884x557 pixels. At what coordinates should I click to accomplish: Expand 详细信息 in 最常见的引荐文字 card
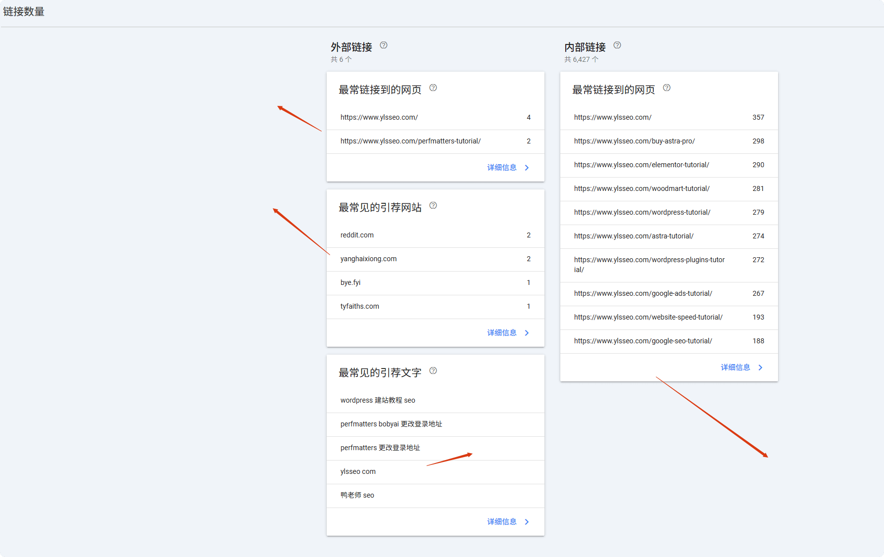(x=508, y=522)
